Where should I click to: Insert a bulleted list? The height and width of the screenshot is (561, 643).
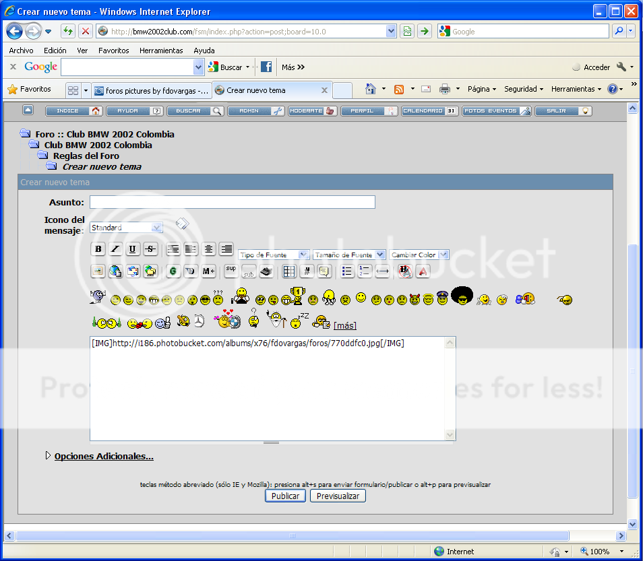click(x=347, y=271)
